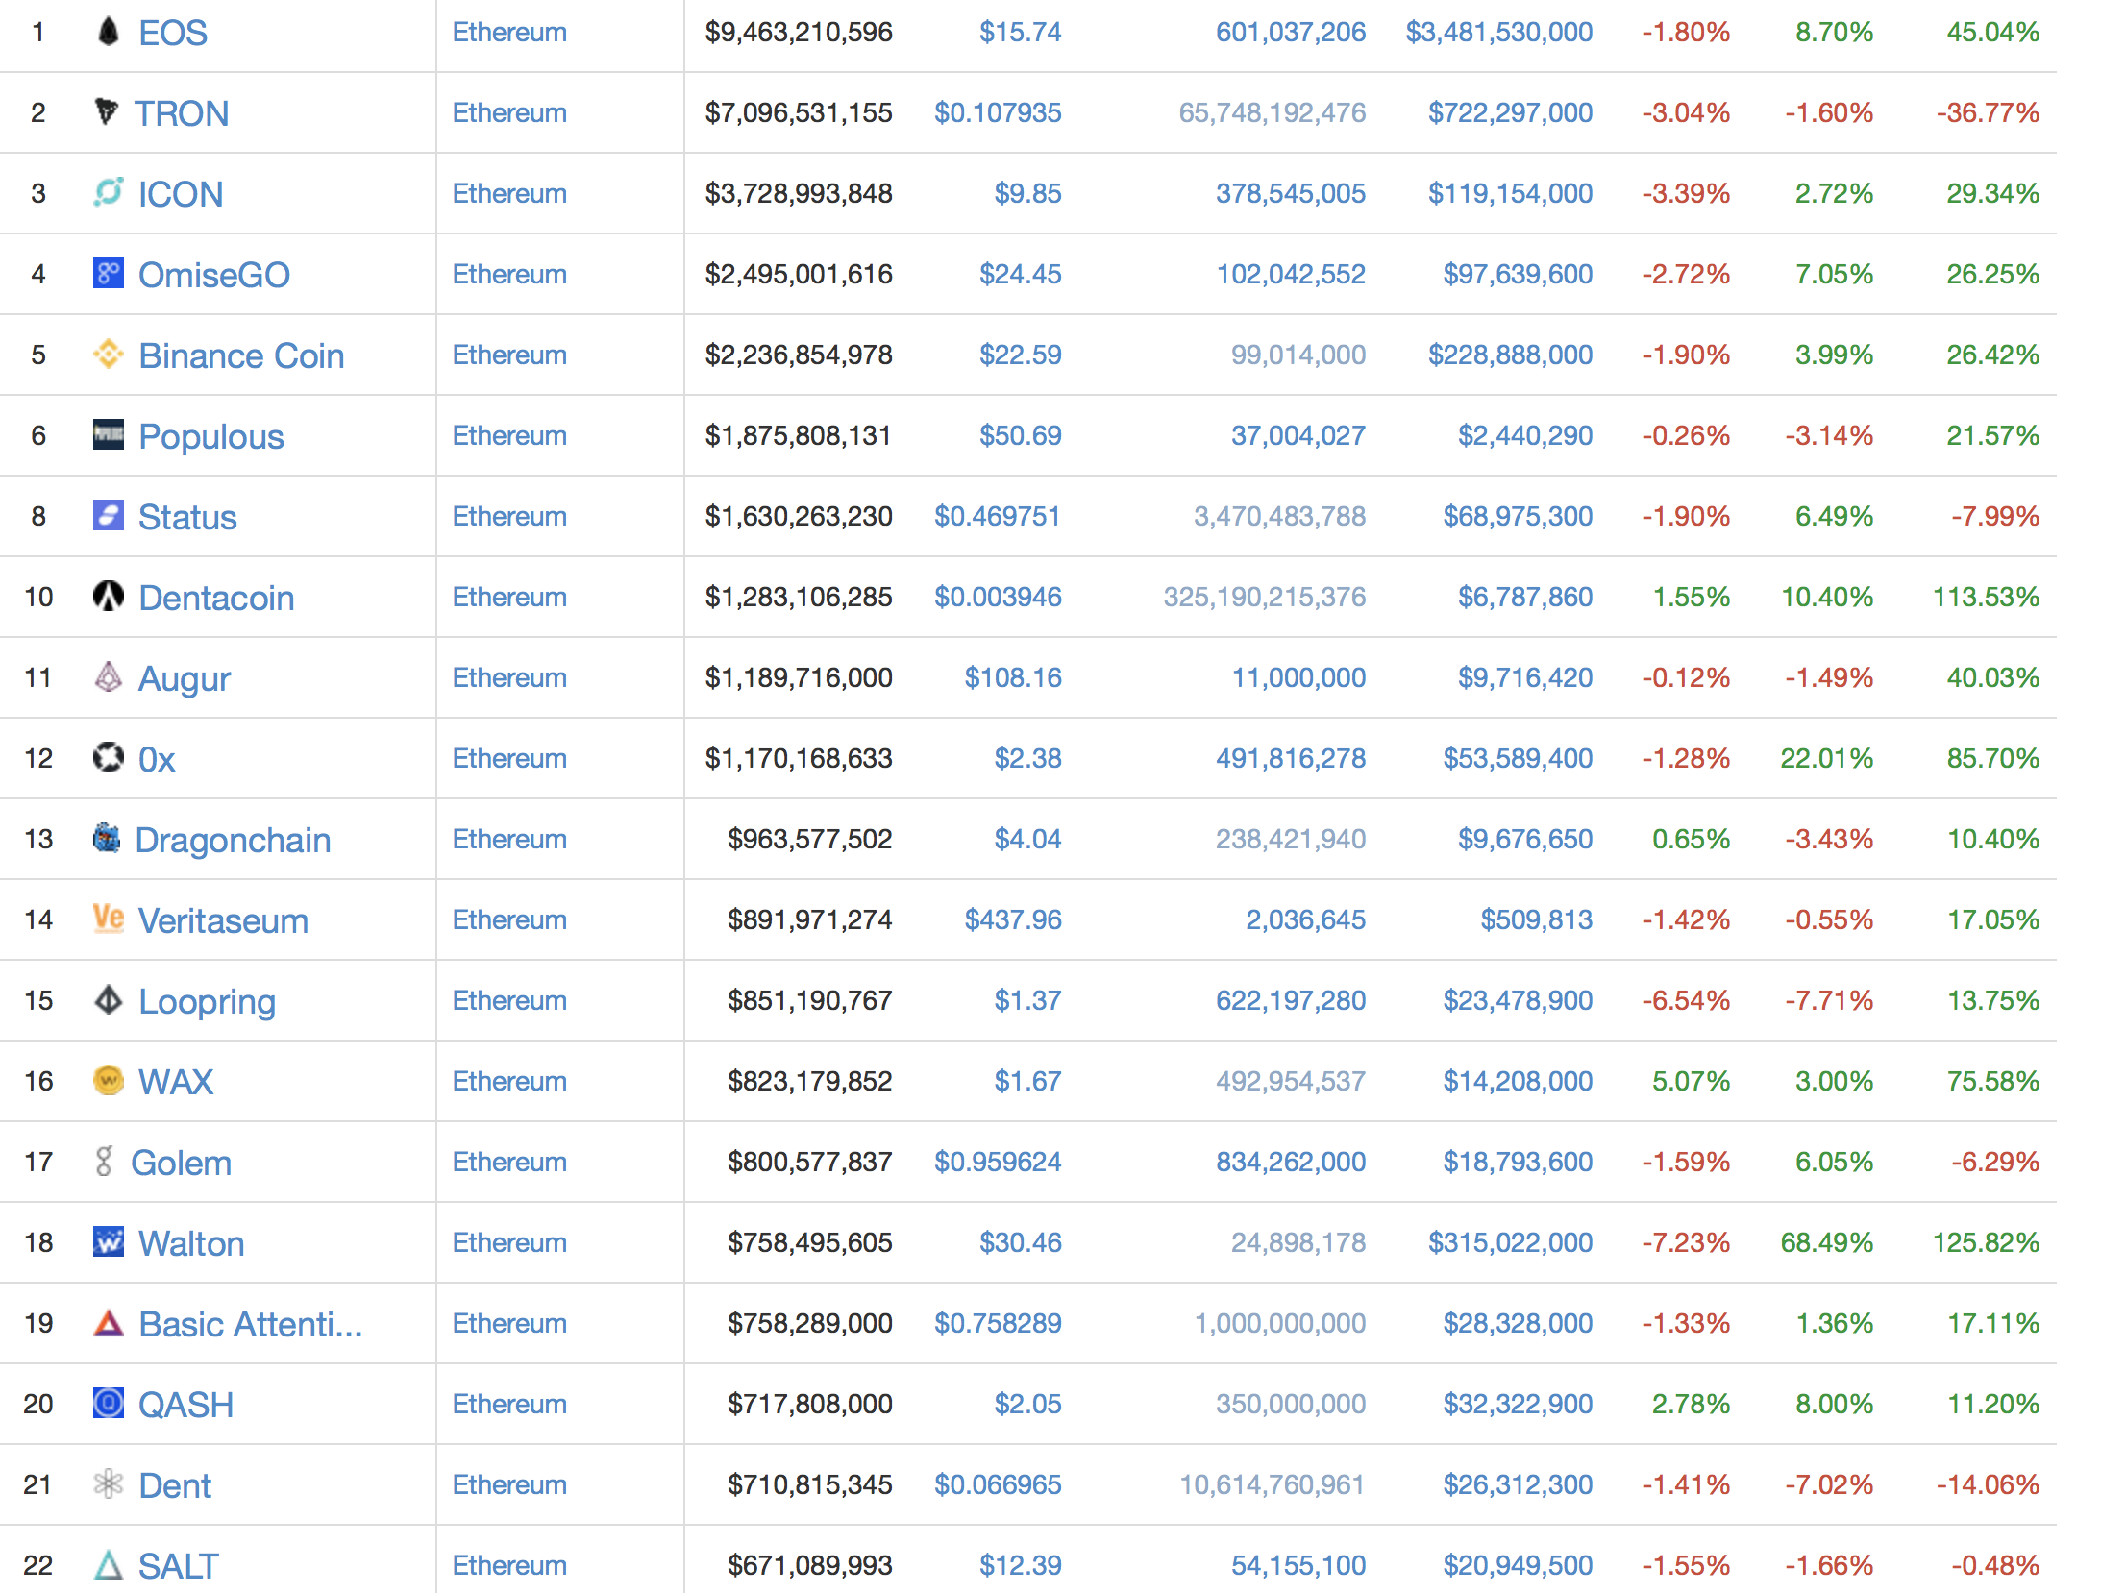Click the WAX logo icon
2101x1593 pixels.
(x=109, y=1080)
